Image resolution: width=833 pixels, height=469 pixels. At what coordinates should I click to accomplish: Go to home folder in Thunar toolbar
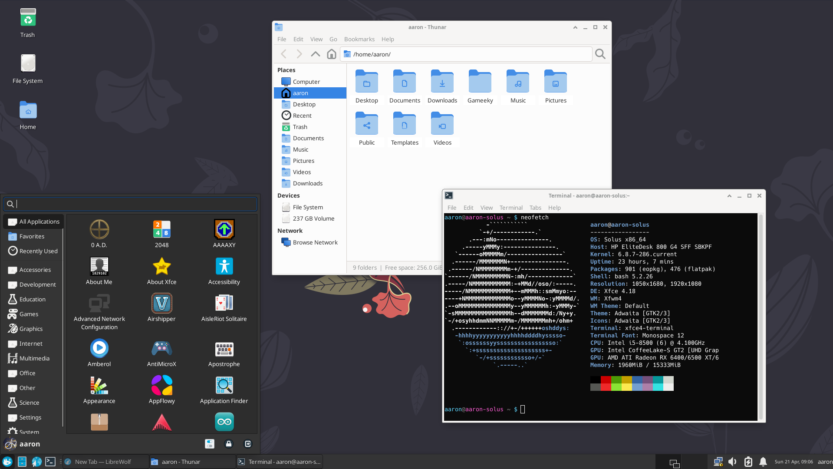332,54
